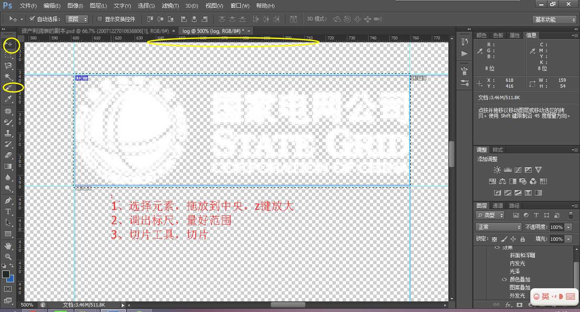The width and height of the screenshot is (580, 312).
Task: Select the Rectangle shape tool
Action: point(8,234)
